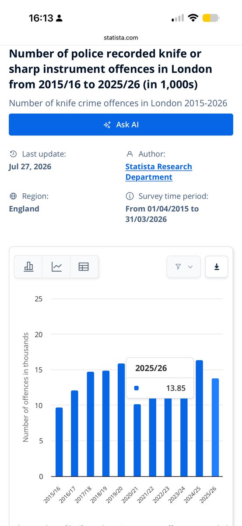
Task: Click the chart title heading
Action: pyautogui.click(x=110, y=69)
